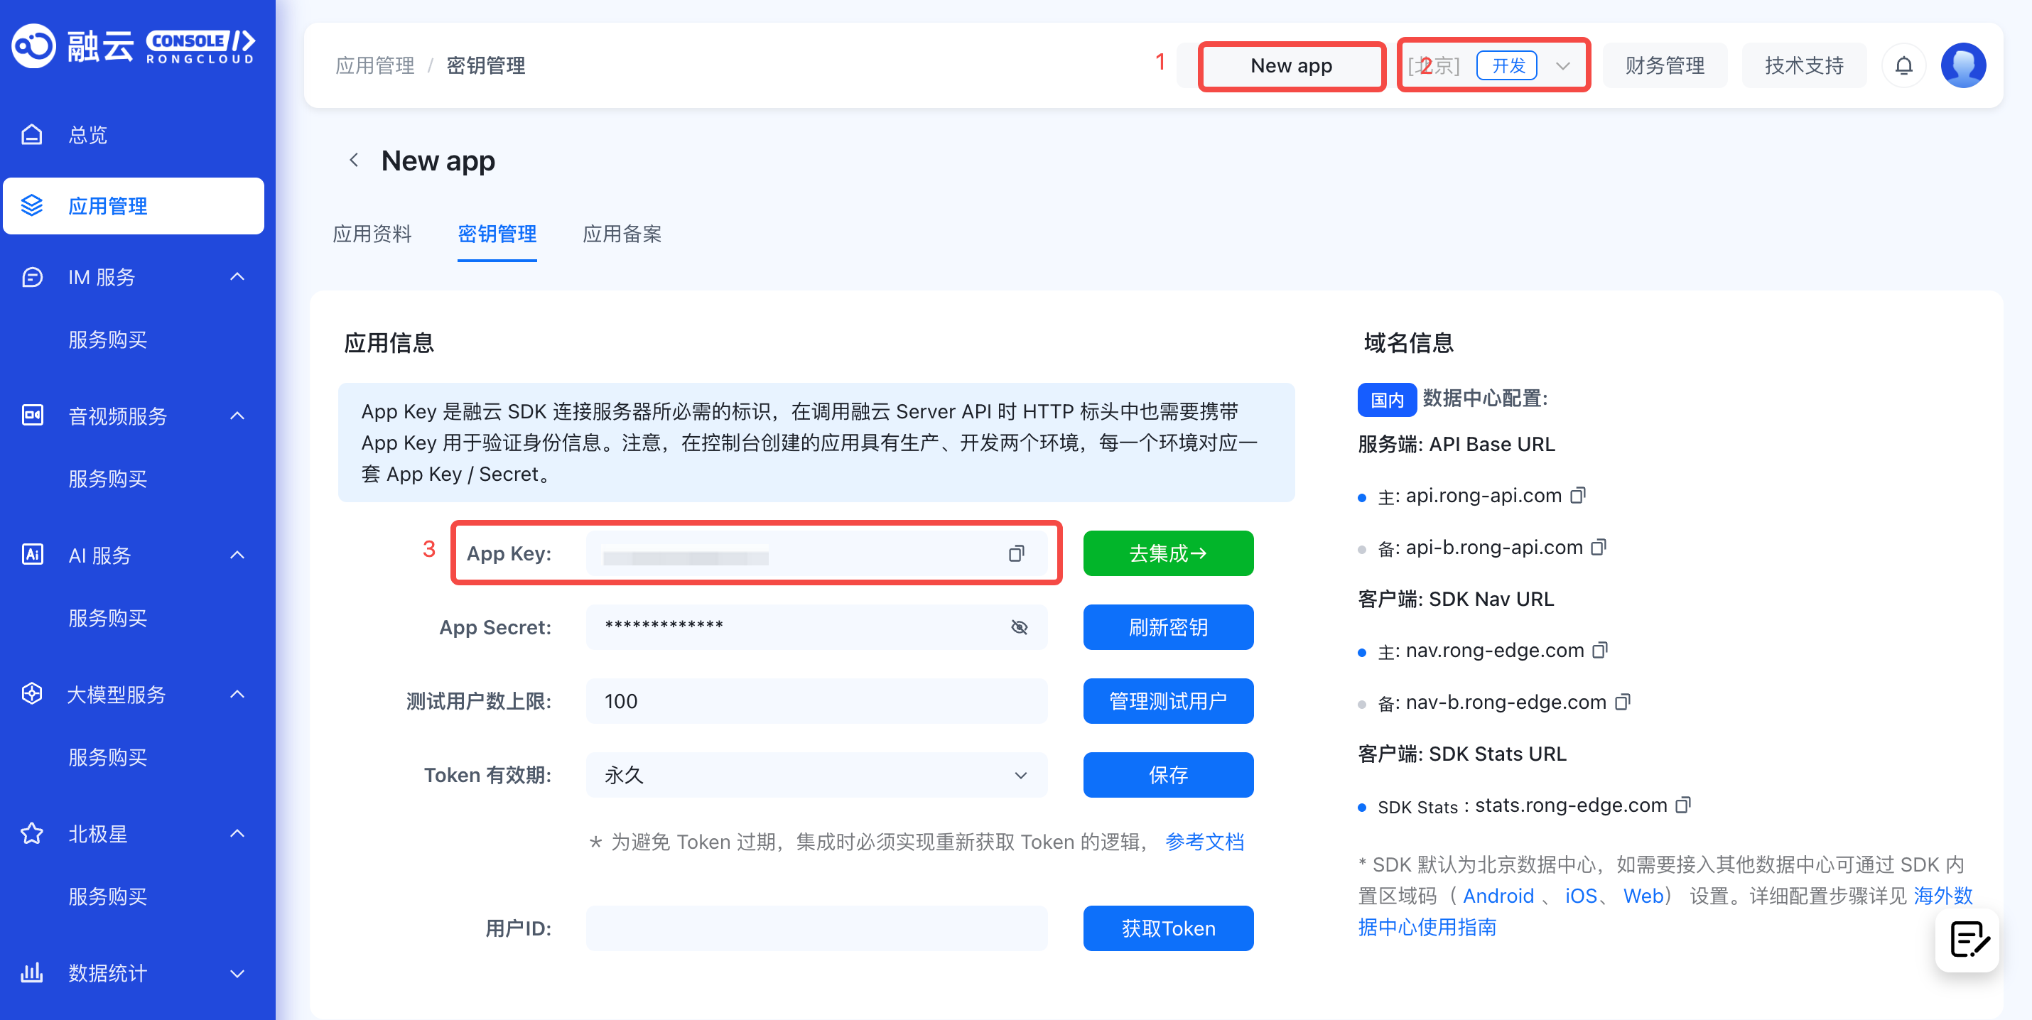2032x1020 pixels.
Task: Click the 应用管理 layers icon
Action: click(31, 206)
